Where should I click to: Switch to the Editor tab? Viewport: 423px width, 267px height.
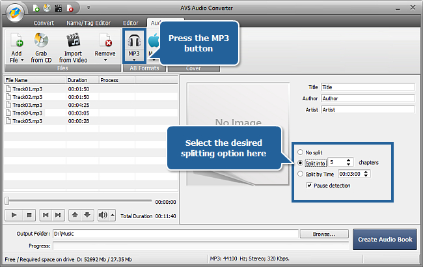tap(131, 23)
